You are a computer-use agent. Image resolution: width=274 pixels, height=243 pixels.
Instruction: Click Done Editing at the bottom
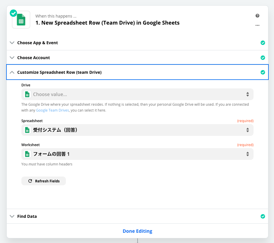(137, 231)
